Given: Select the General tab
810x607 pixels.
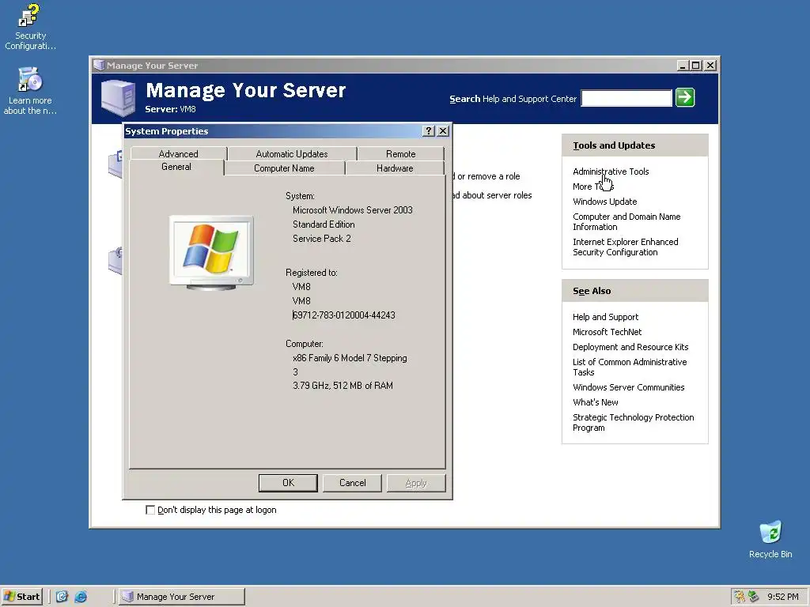Looking at the screenshot, I should pyautogui.click(x=176, y=167).
